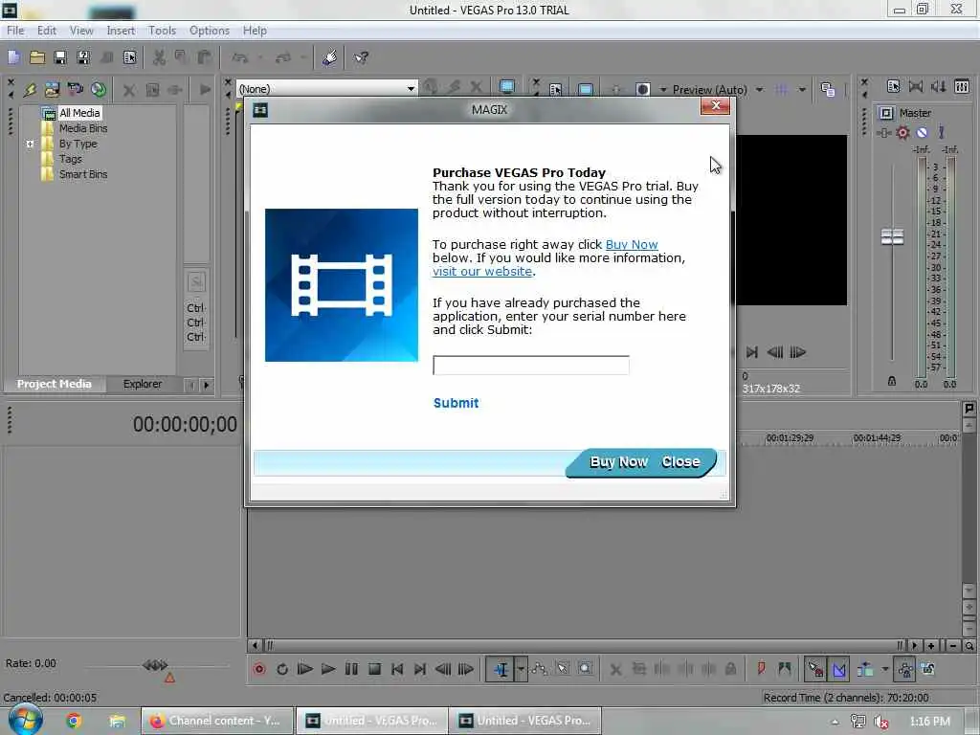980x735 pixels.
Task: Click the Insert Region icon
Action: tap(785, 669)
